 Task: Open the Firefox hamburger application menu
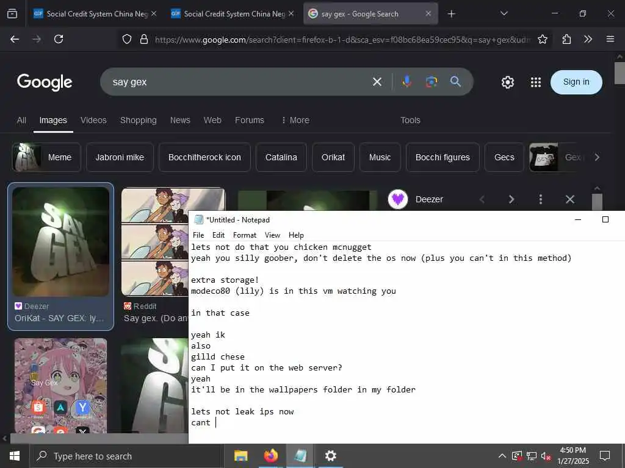tap(610, 39)
